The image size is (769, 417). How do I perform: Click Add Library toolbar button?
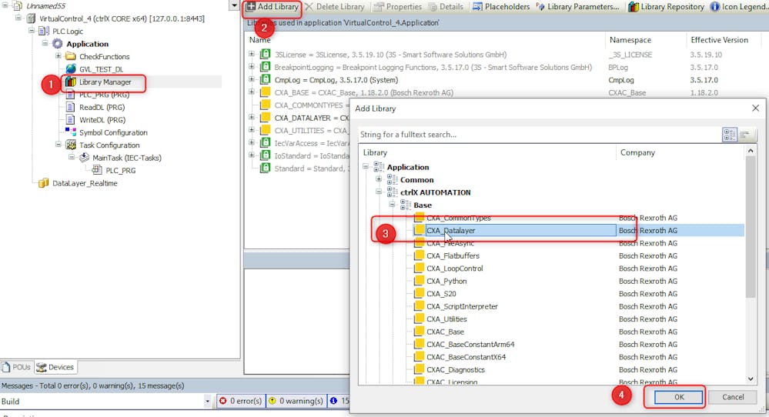click(x=273, y=7)
